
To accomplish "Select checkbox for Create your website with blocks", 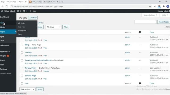I will point(22,60).
